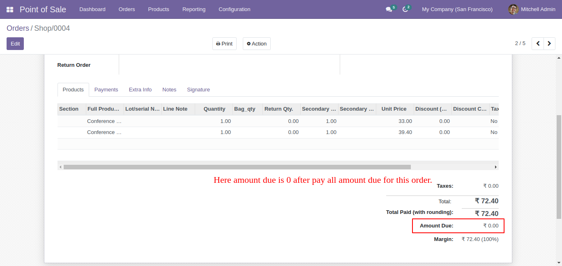Switch to the Payments tab
The width and height of the screenshot is (562, 266).
click(106, 90)
